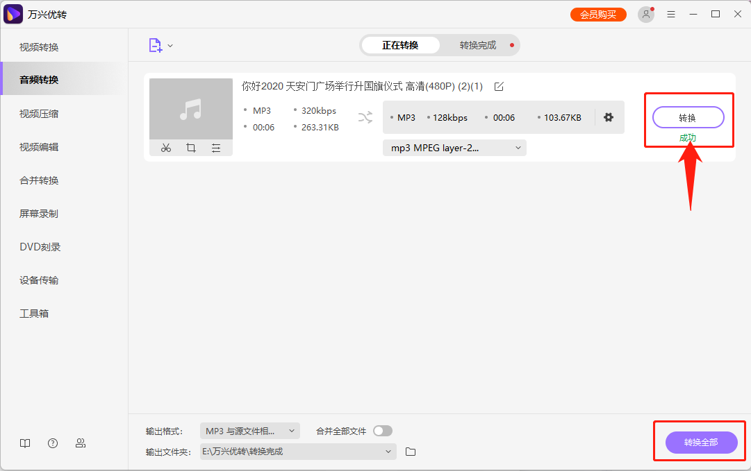This screenshot has height=471, width=751.
Task: Open the user guide book icon
Action: pyautogui.click(x=25, y=443)
